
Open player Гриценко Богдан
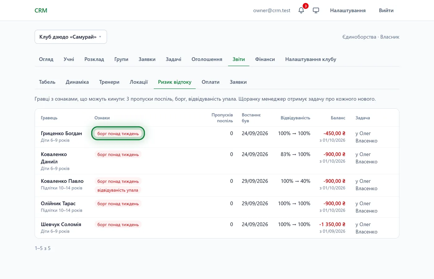[x=61, y=133]
